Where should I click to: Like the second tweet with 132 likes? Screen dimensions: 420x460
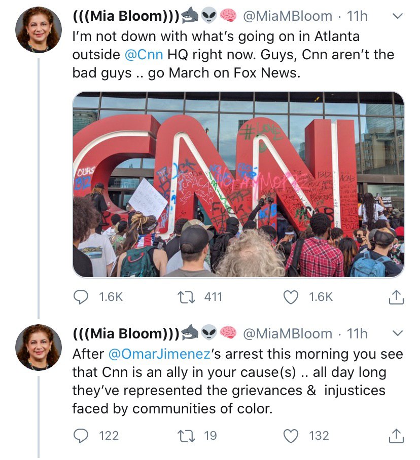tap(291, 436)
